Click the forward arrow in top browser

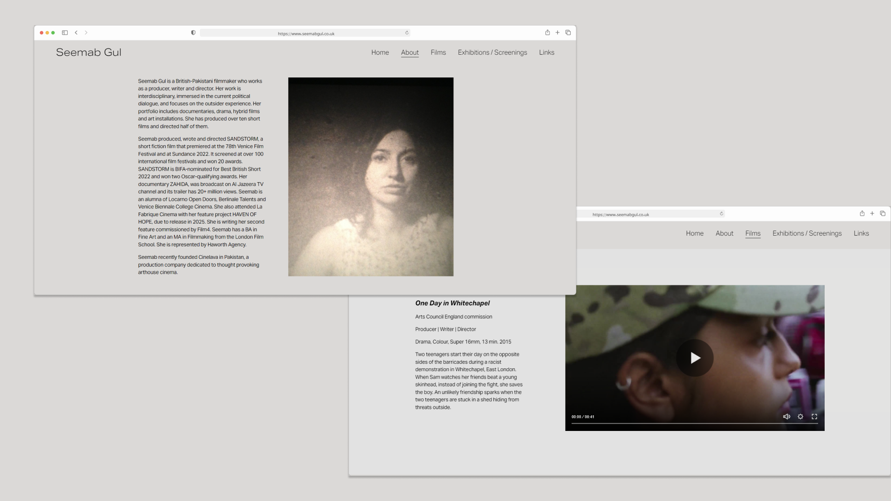[x=86, y=32]
